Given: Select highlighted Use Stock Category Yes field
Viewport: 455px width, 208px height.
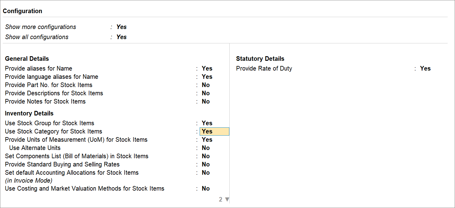Looking at the screenshot, I should coord(214,131).
